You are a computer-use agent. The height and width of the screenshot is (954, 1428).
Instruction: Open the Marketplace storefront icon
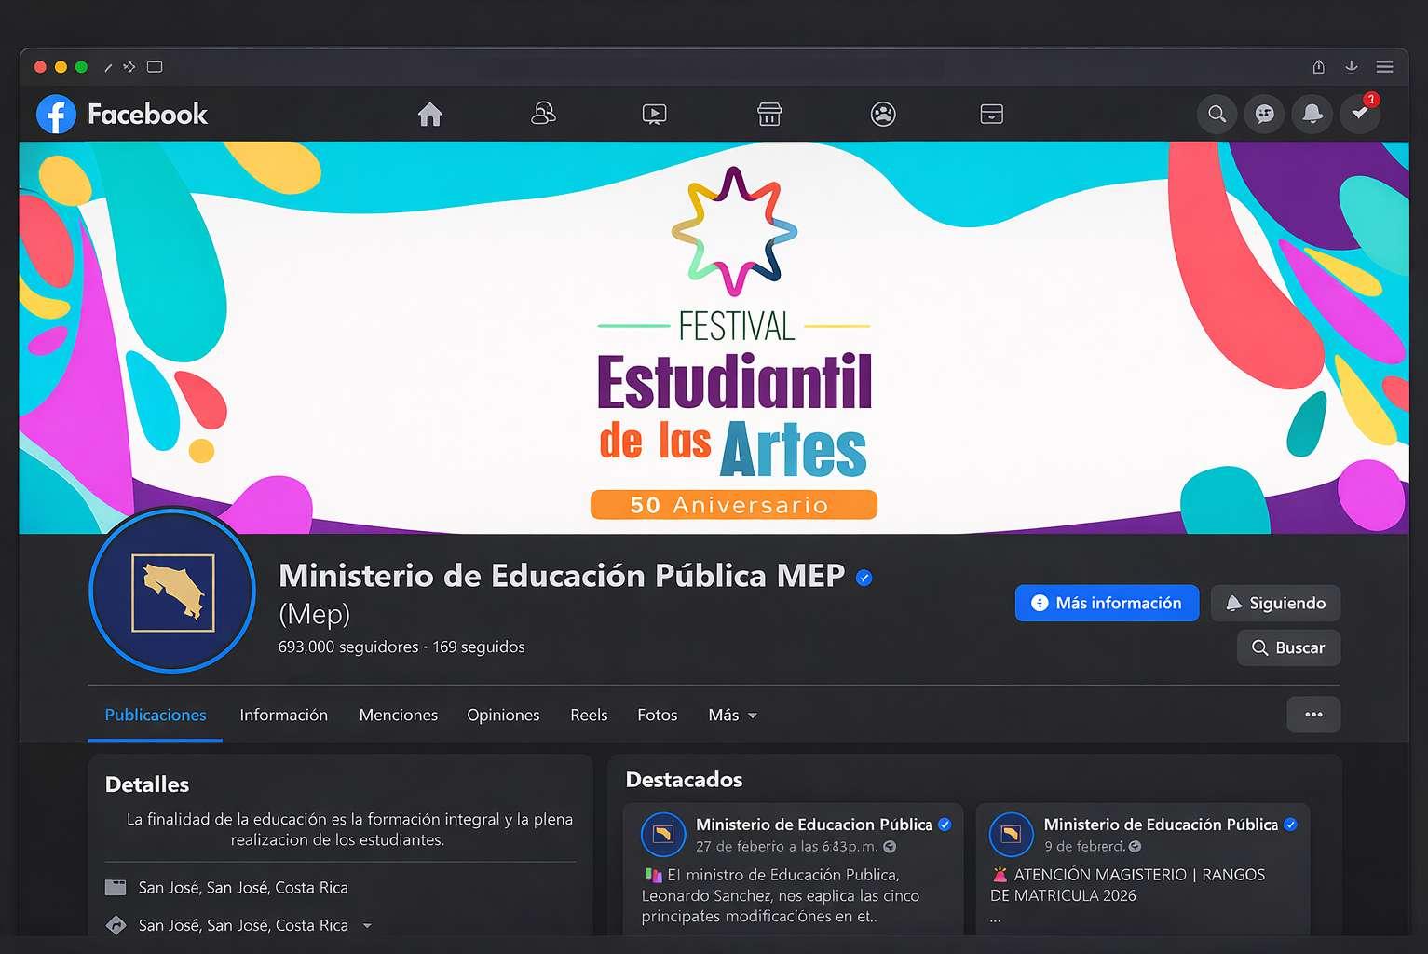pyautogui.click(x=769, y=115)
